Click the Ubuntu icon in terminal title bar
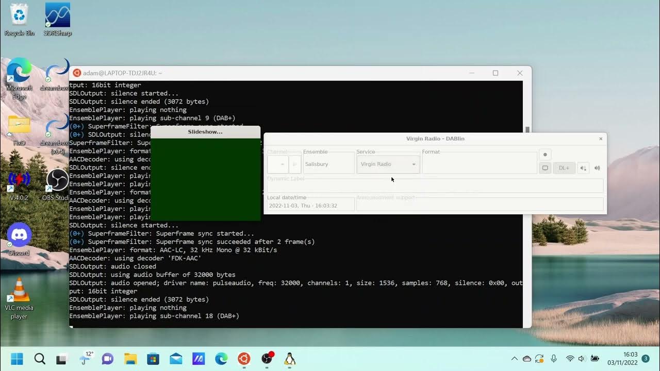Screen dimensions: 660x371 click(x=77, y=73)
